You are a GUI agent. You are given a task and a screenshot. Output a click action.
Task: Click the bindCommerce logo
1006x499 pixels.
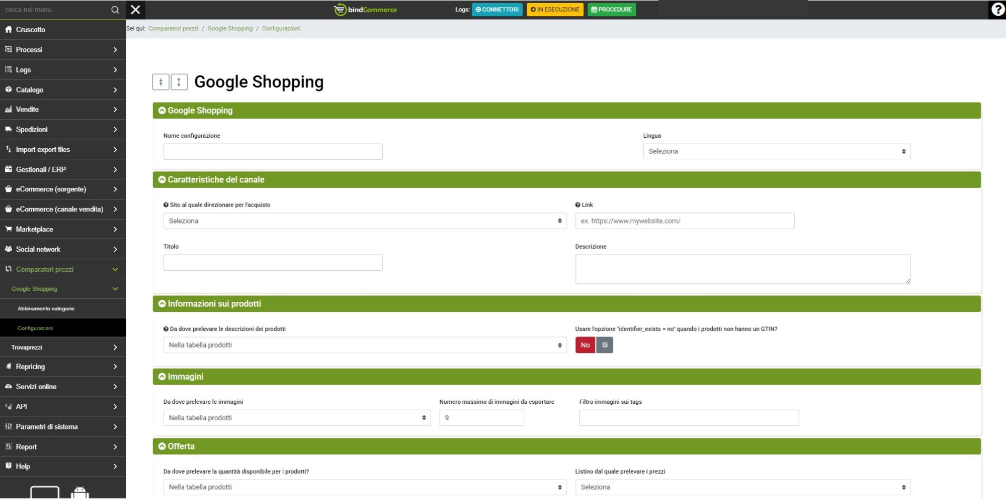coord(365,9)
